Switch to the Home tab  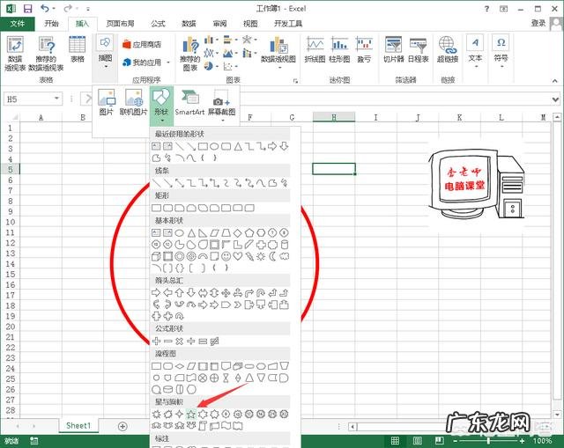pyautogui.click(x=51, y=24)
